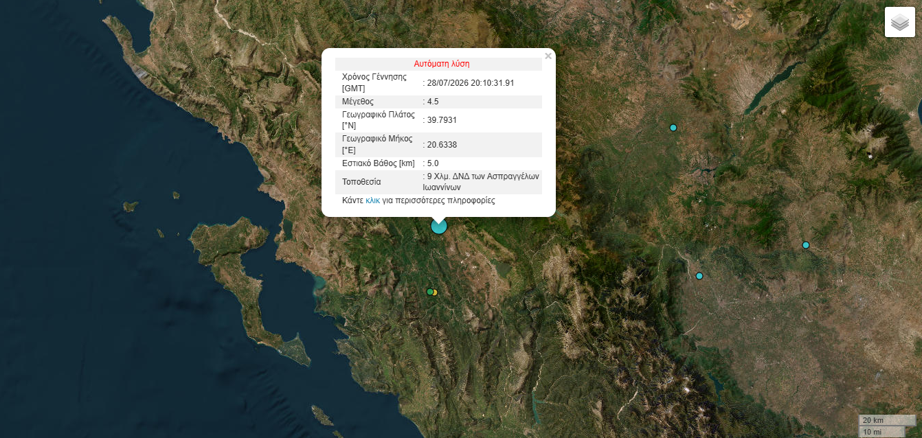Click the magnitude value 4.5
Image resolution: width=922 pixels, height=438 pixels.
click(433, 102)
